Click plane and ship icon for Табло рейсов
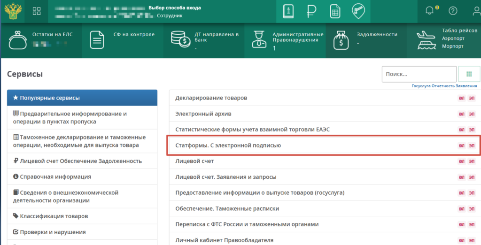481x245 pixels. 426,40
